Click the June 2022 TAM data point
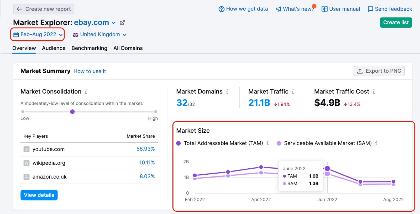Screen dimensions: 420x214 (x=327, y=169)
